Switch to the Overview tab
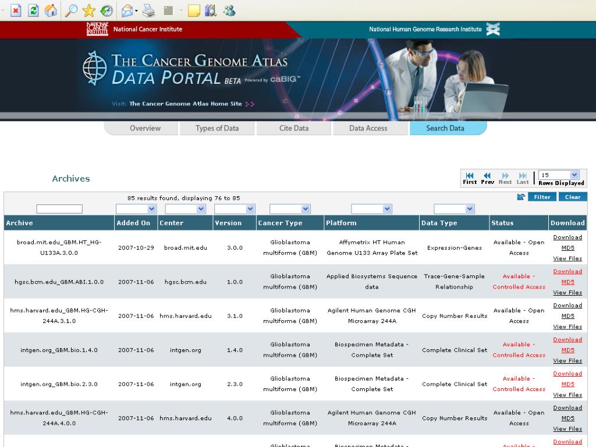The width and height of the screenshot is (596, 447). [x=145, y=128]
